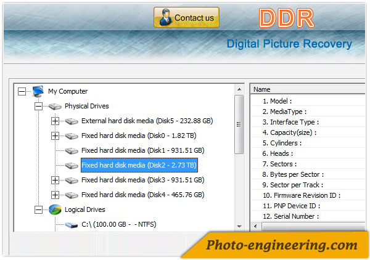Collapse the My Computer tree node
370x260 pixels.
[x=22, y=91]
